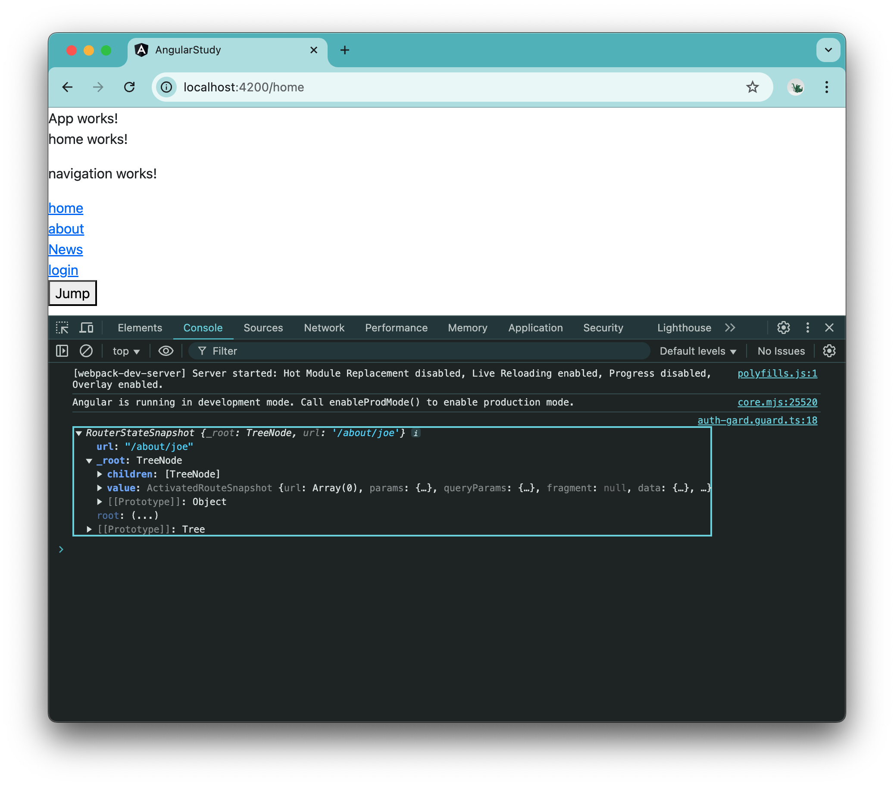Open the Application tab
The height and width of the screenshot is (786, 894).
pyautogui.click(x=535, y=327)
